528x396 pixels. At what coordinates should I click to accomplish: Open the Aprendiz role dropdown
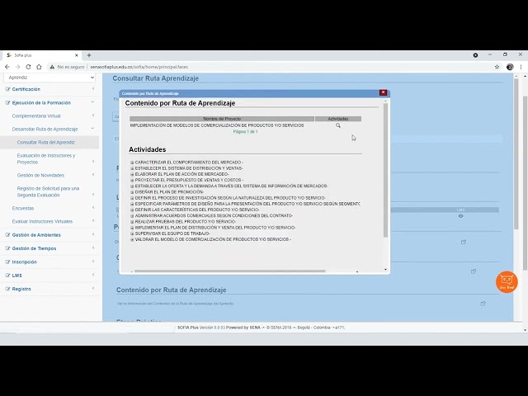[x=49, y=78]
